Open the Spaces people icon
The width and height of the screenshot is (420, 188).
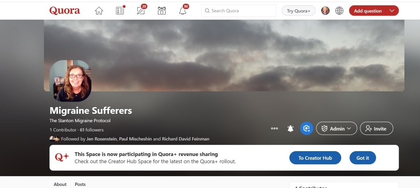click(x=162, y=11)
